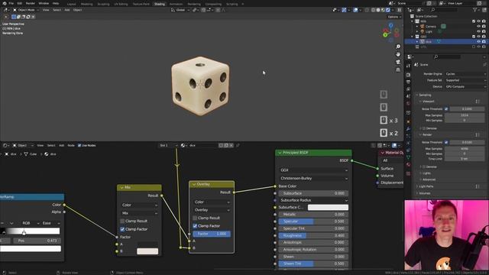Open the Blender logo menu

point(5,3)
